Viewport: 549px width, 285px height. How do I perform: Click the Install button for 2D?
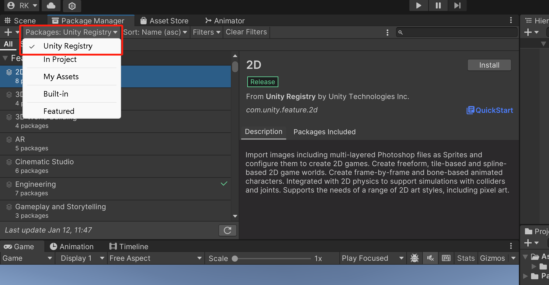coord(489,65)
